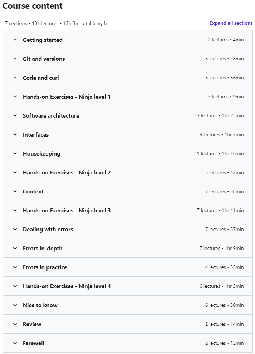Select the Review section title
Viewport: 255px width, 354px height.
click(32, 324)
